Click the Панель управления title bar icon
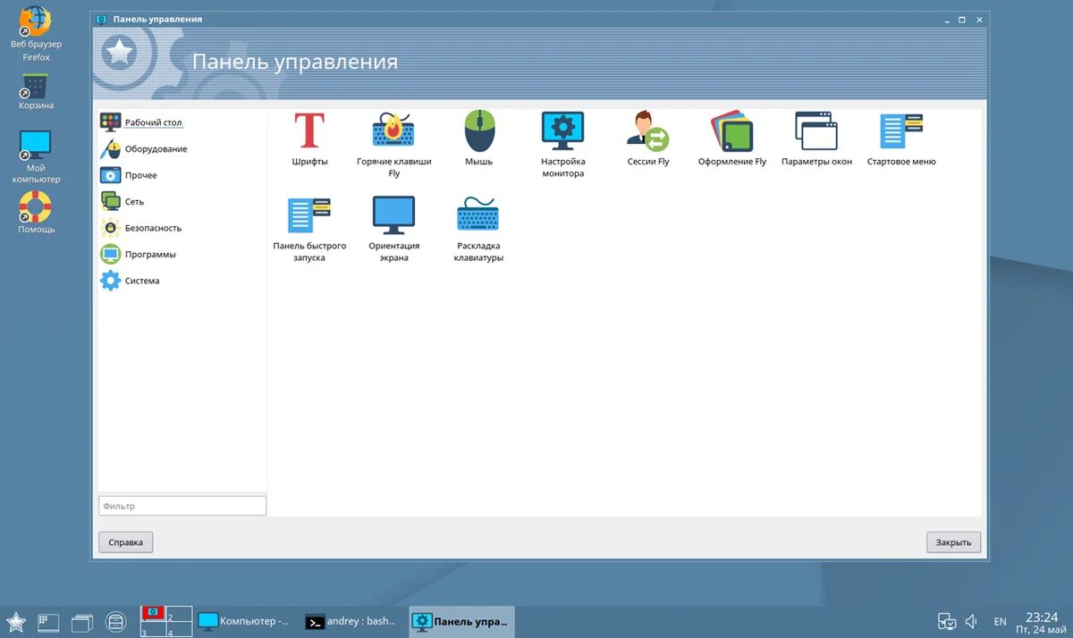Screen dimensions: 1073x638 [101, 19]
